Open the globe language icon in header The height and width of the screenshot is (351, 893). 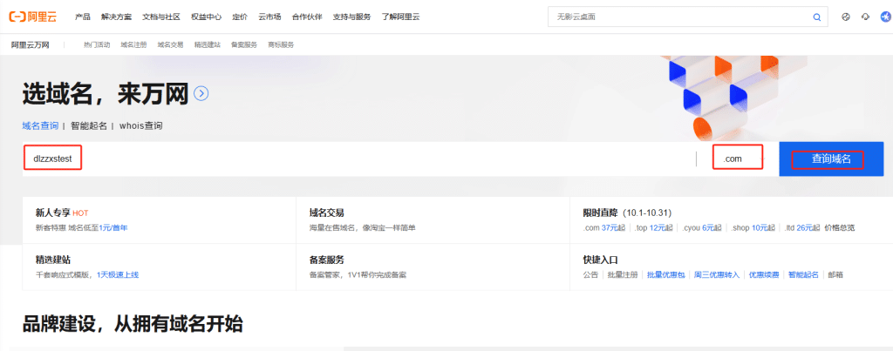click(x=846, y=17)
